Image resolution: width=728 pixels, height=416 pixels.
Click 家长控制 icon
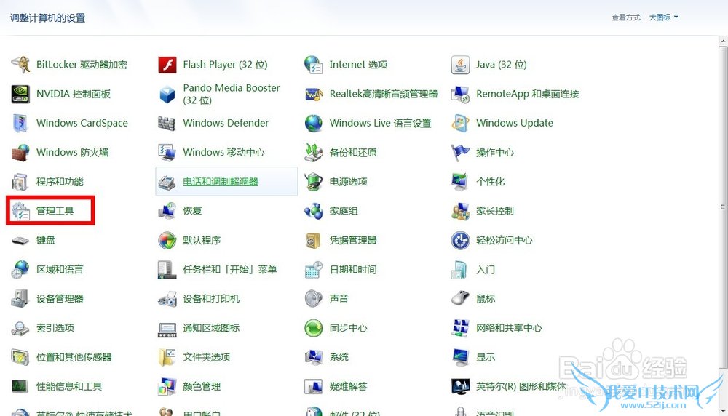460,211
